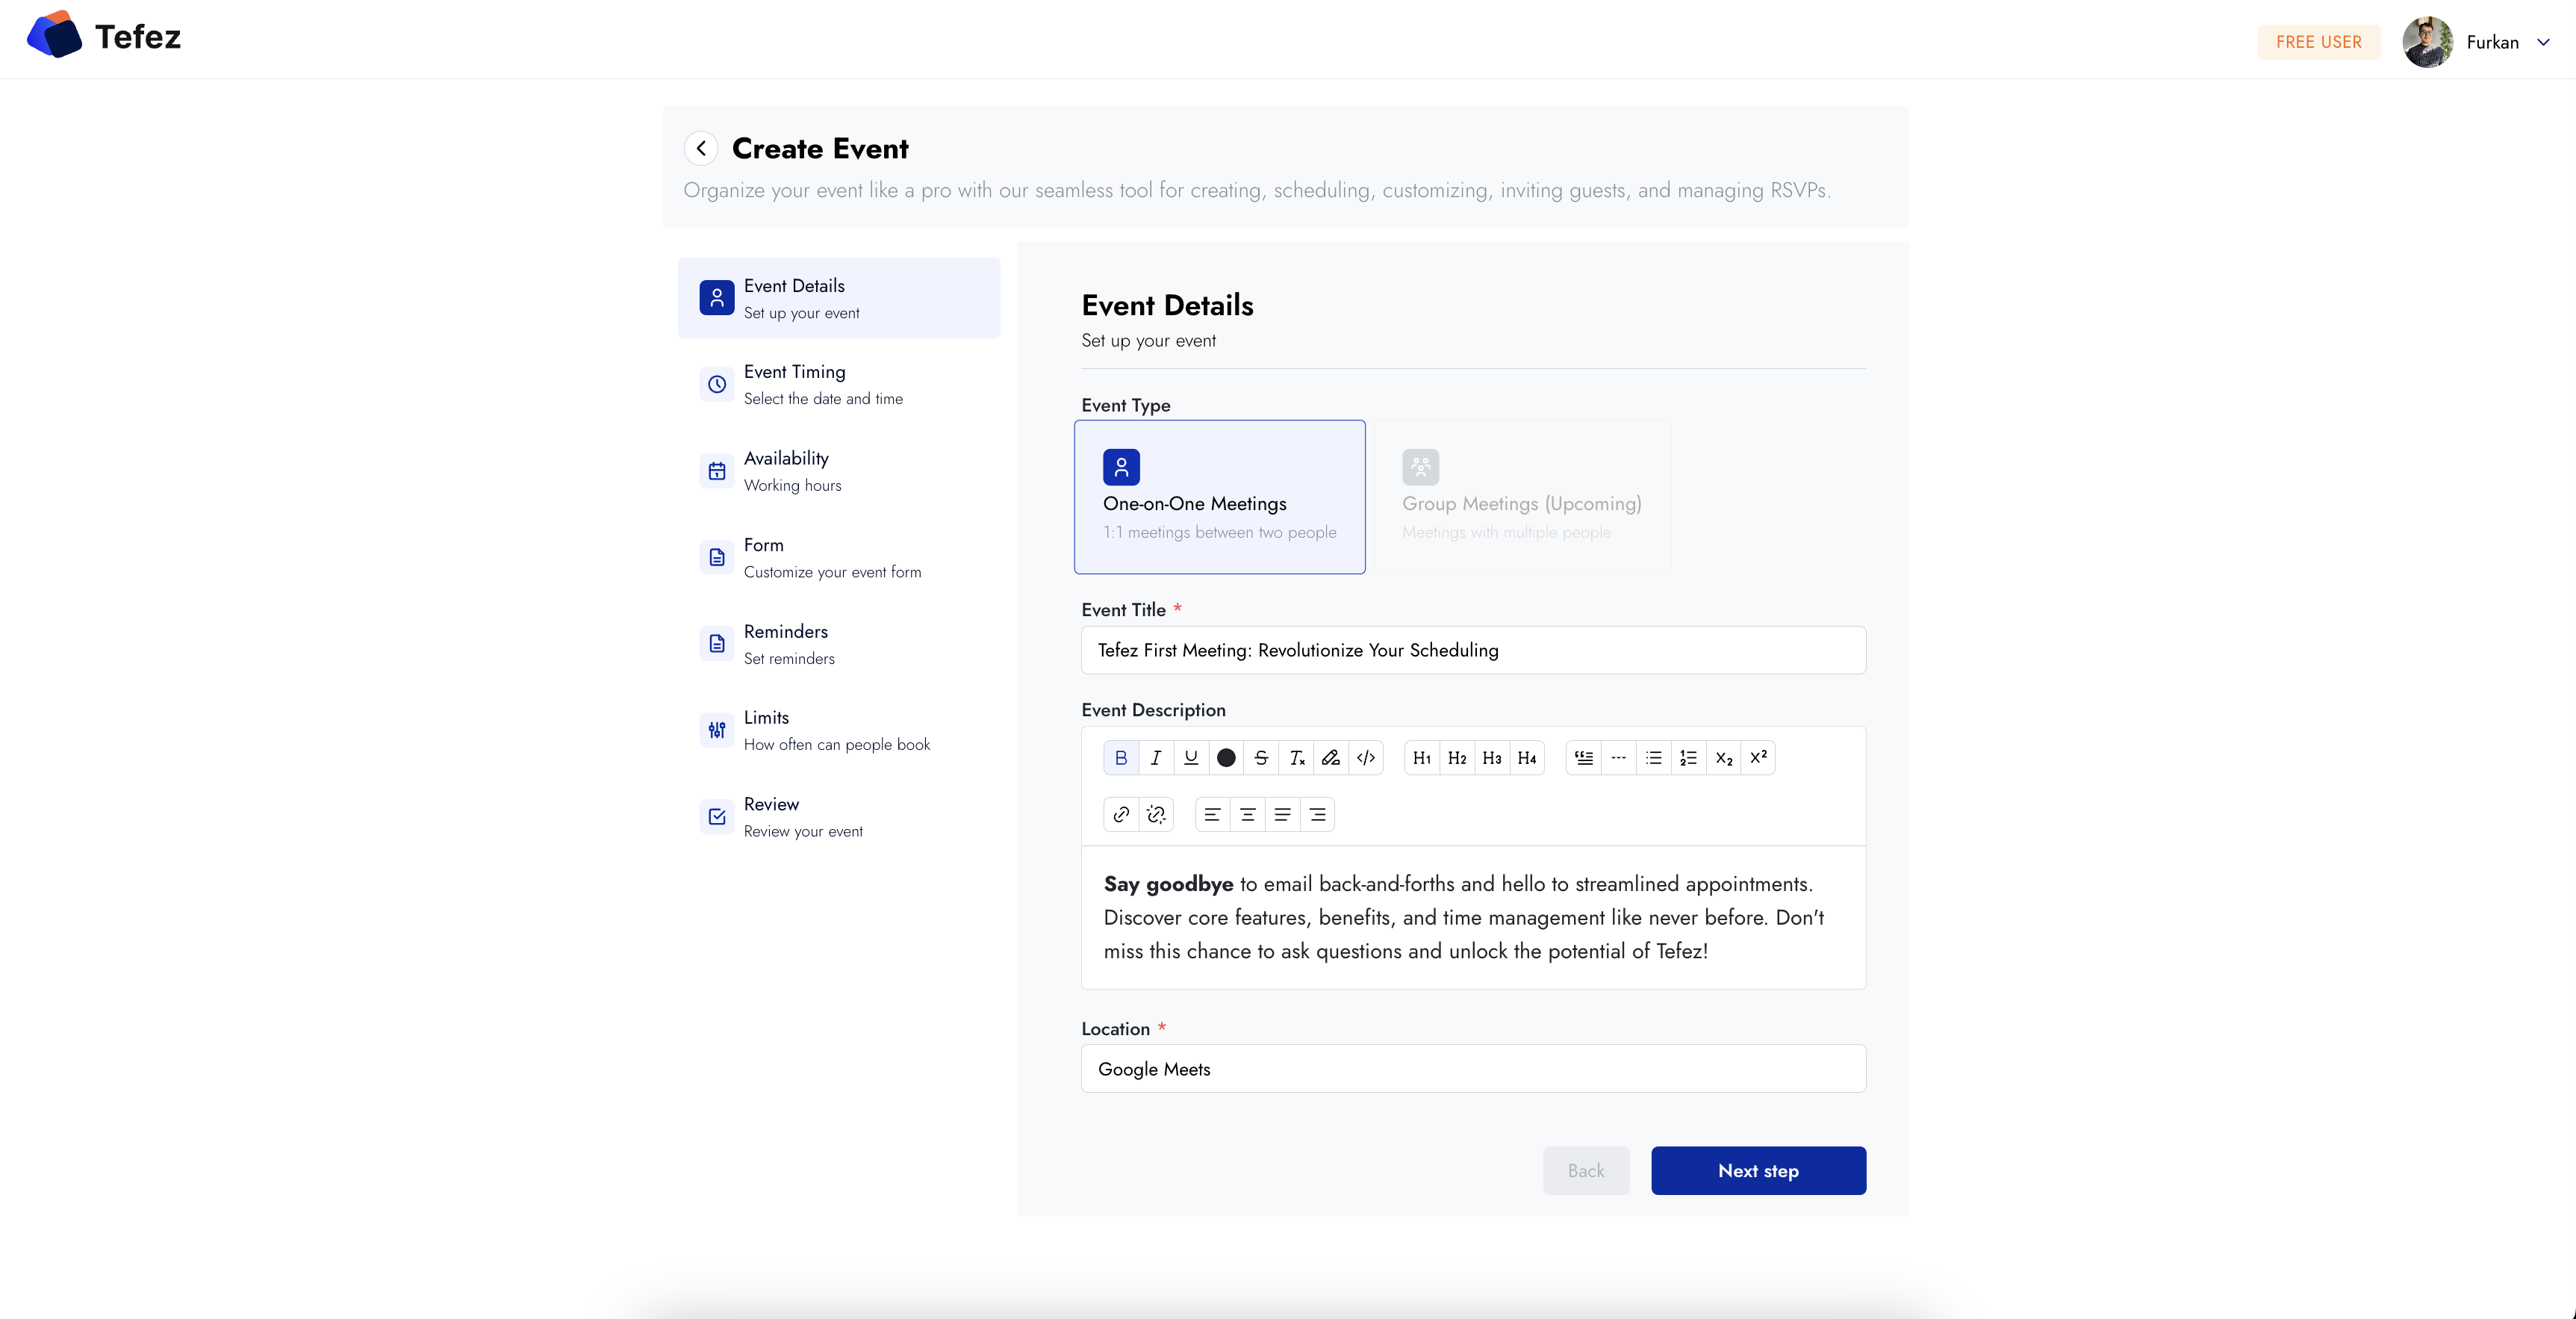Click the Event Details main heading
The image size is (2576, 1319).
(x=1167, y=305)
